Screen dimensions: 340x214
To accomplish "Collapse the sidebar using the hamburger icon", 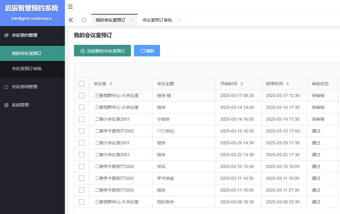I will coord(70,7).
